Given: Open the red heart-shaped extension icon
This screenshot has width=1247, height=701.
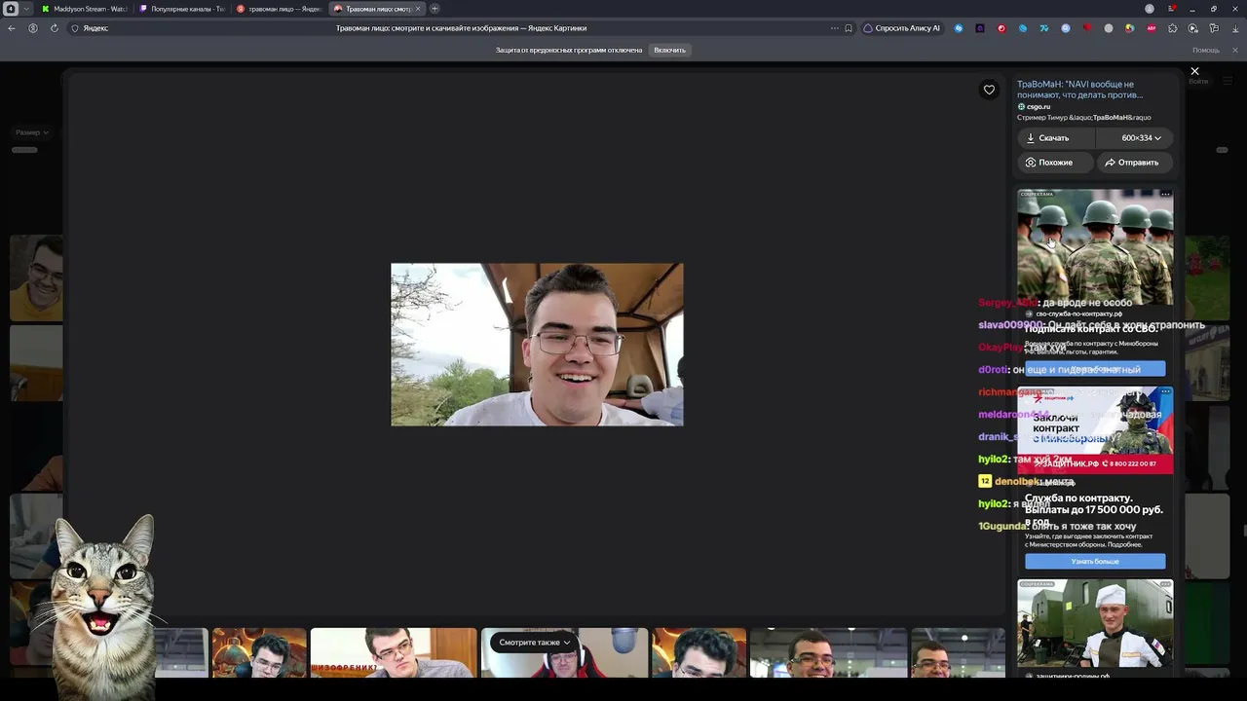Looking at the screenshot, I should point(1087,28).
